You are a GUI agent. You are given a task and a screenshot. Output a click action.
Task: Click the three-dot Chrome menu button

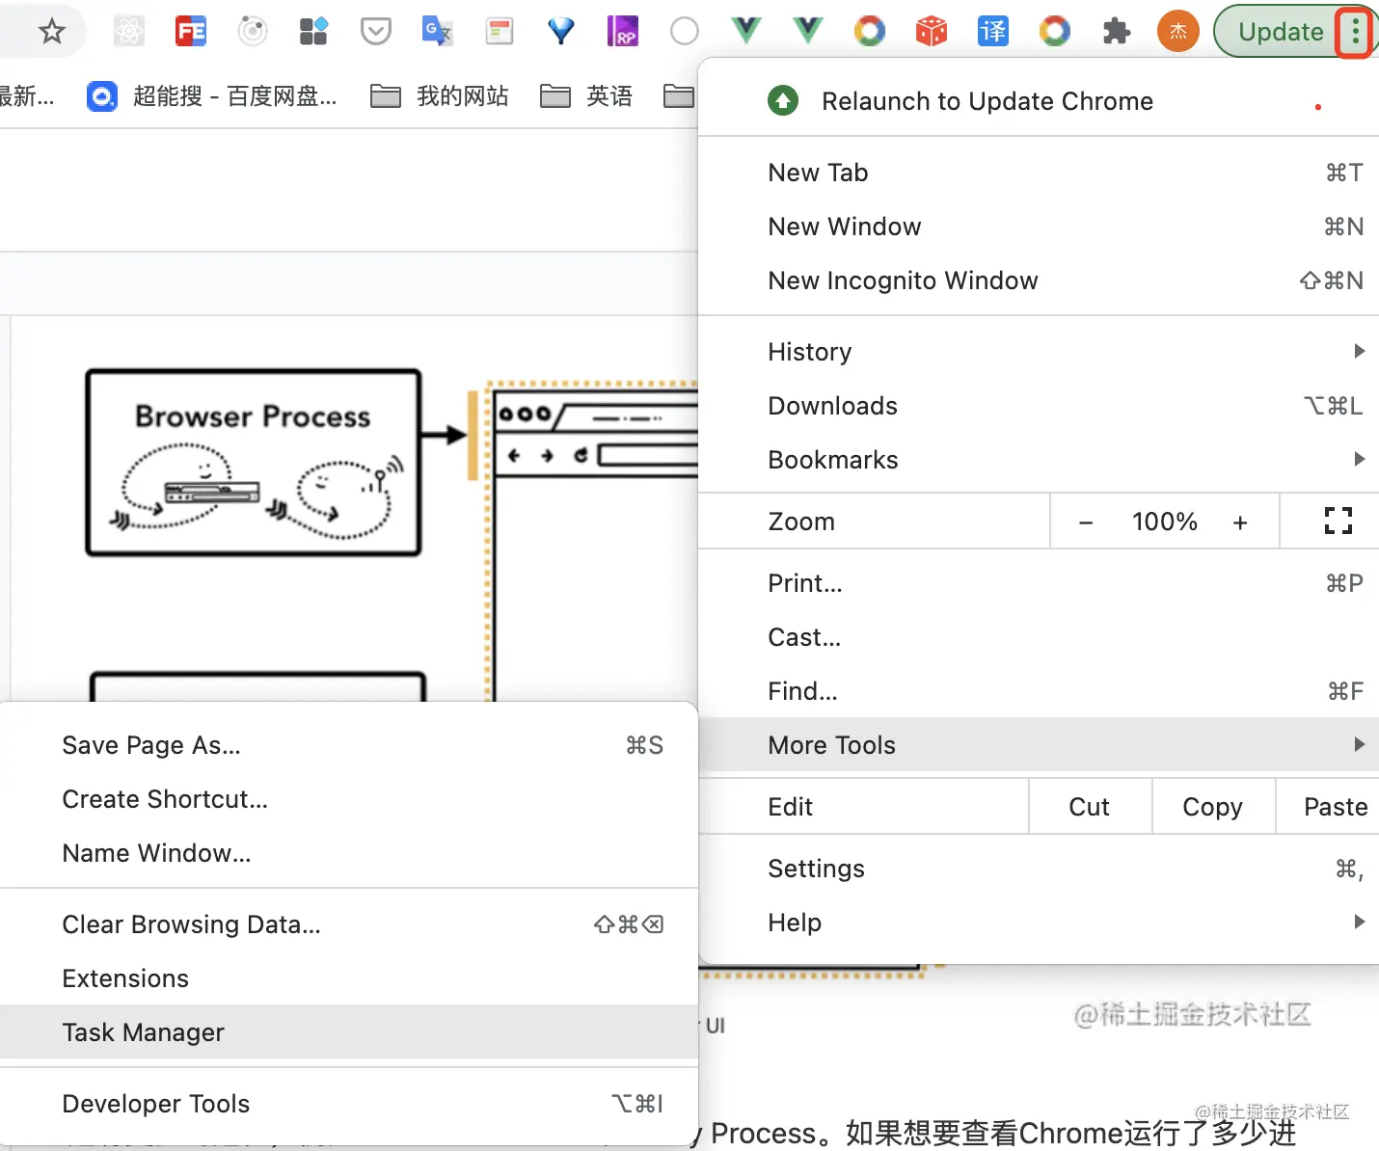pyautogui.click(x=1356, y=33)
